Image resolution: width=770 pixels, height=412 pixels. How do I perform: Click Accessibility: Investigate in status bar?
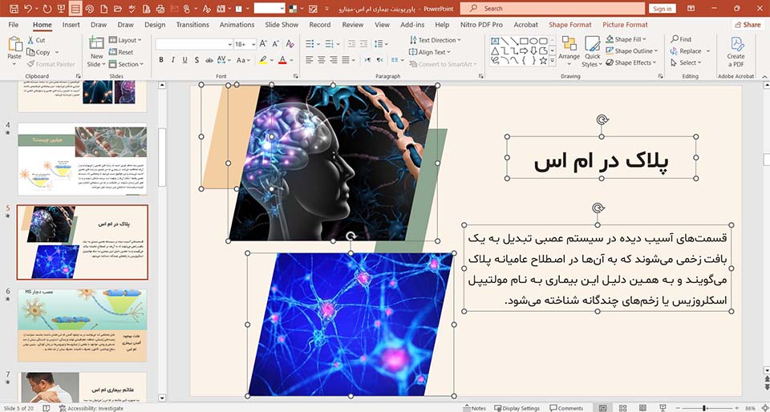click(91, 408)
